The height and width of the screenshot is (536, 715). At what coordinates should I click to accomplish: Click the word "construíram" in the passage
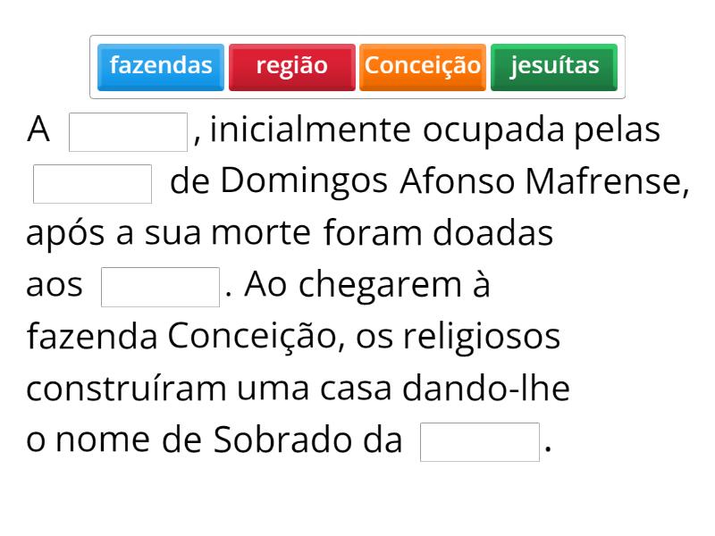126,389
